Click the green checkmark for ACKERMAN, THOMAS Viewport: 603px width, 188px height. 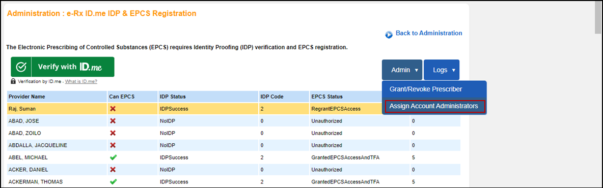113,181
